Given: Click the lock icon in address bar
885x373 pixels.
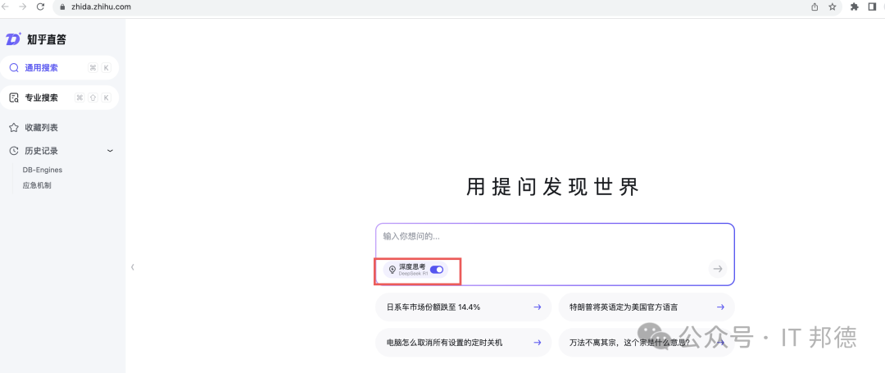Looking at the screenshot, I should [62, 7].
